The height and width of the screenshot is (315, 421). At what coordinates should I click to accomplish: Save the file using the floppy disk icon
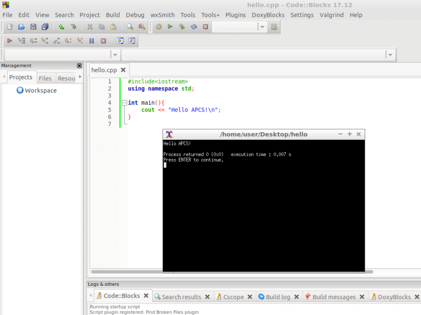tap(33, 27)
